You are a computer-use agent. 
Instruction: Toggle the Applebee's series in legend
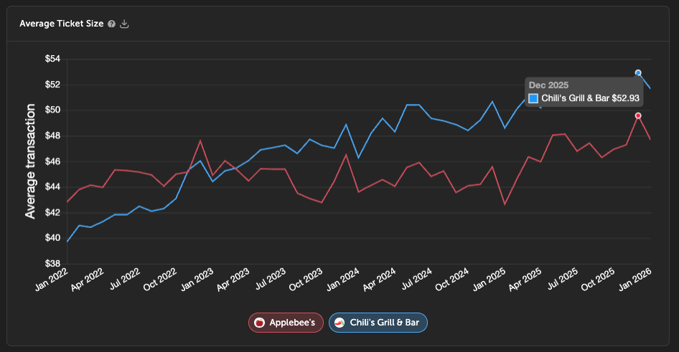pos(286,323)
